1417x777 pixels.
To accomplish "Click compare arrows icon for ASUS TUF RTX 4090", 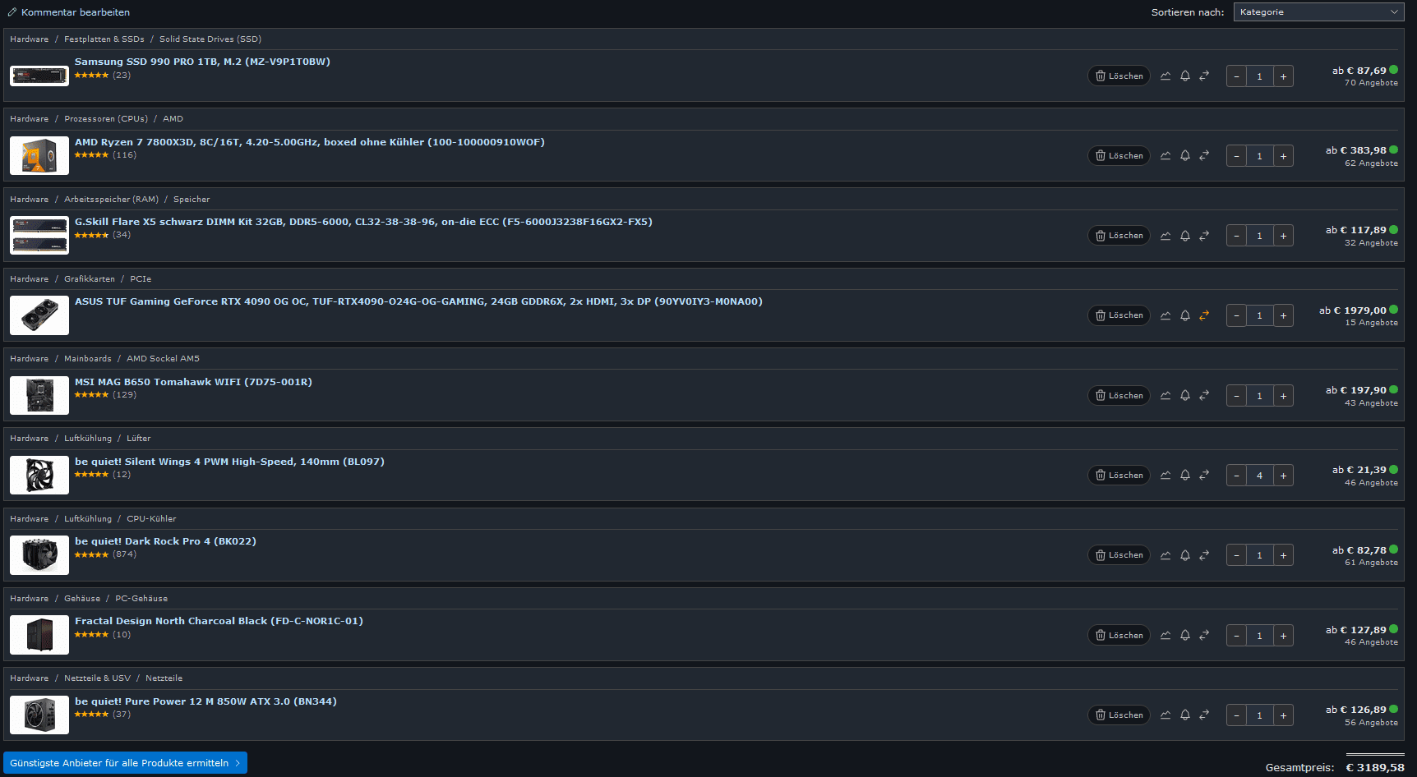I will click(1204, 315).
